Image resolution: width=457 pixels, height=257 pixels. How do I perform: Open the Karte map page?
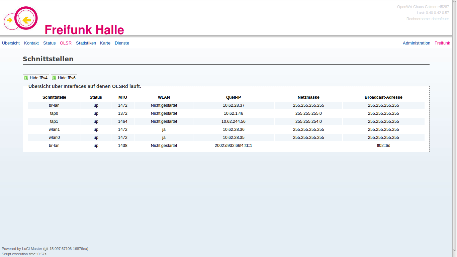coord(105,43)
